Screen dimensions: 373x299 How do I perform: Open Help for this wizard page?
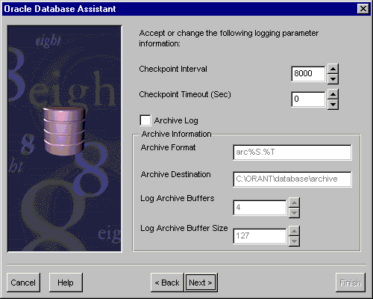66,283
